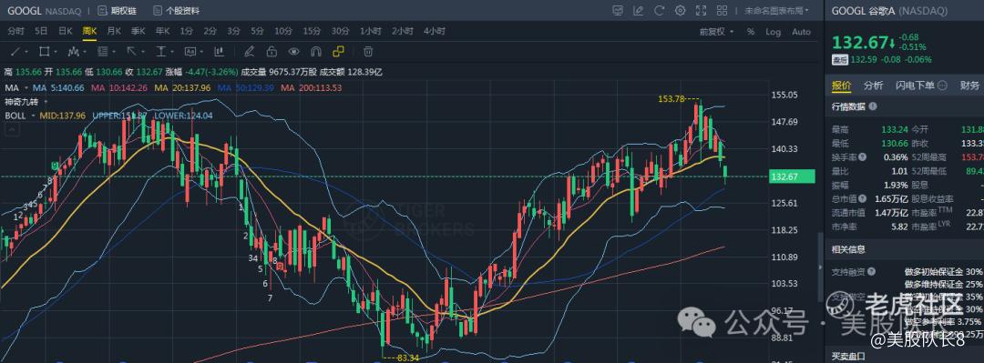Toggle drawings visibility eye icon
Screen dimensions: 984x363
click(293, 52)
